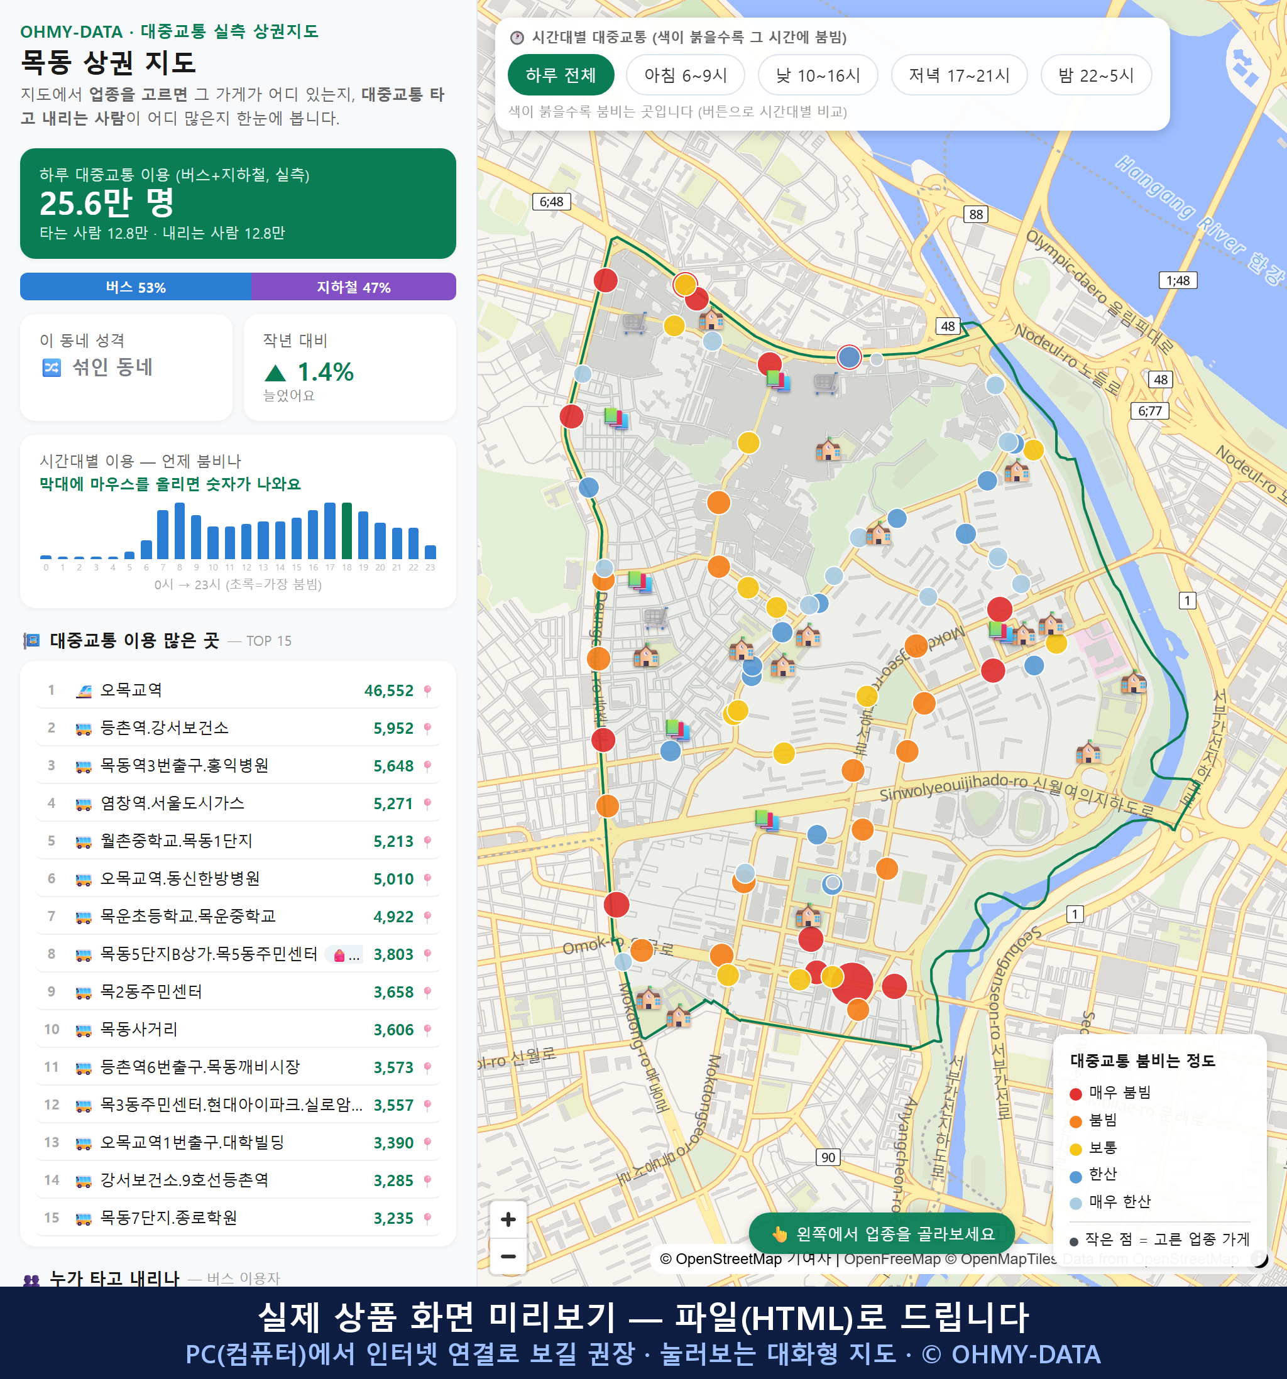This screenshot has width=1287, height=1379.
Task: Click the 지하철 47% bar segment
Action: pos(353,286)
